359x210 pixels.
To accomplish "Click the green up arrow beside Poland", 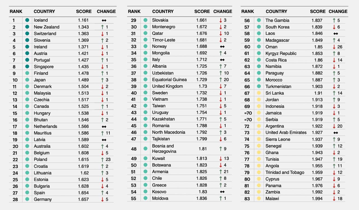I will click(x=102, y=160).
